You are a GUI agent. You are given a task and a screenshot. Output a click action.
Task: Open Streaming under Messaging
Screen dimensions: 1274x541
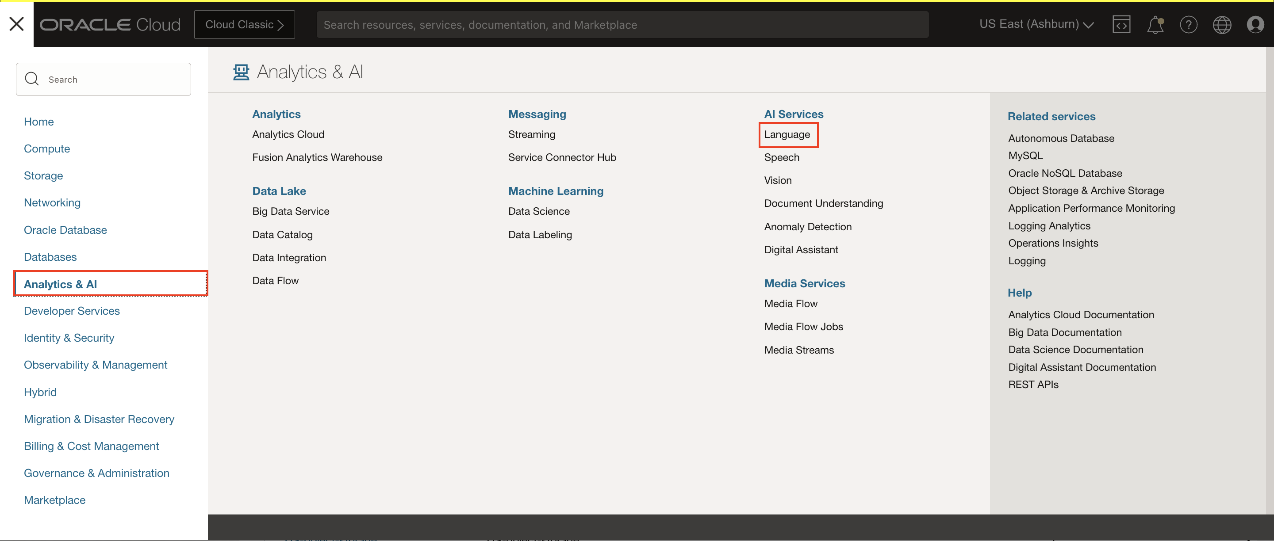tap(532, 134)
